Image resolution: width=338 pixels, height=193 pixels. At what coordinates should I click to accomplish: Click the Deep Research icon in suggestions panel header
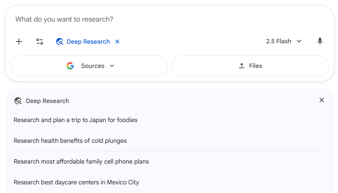pos(18,101)
